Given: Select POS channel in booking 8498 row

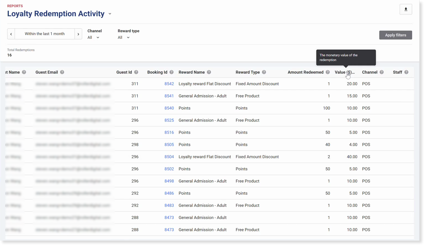Looking at the screenshot, I should (366, 181).
